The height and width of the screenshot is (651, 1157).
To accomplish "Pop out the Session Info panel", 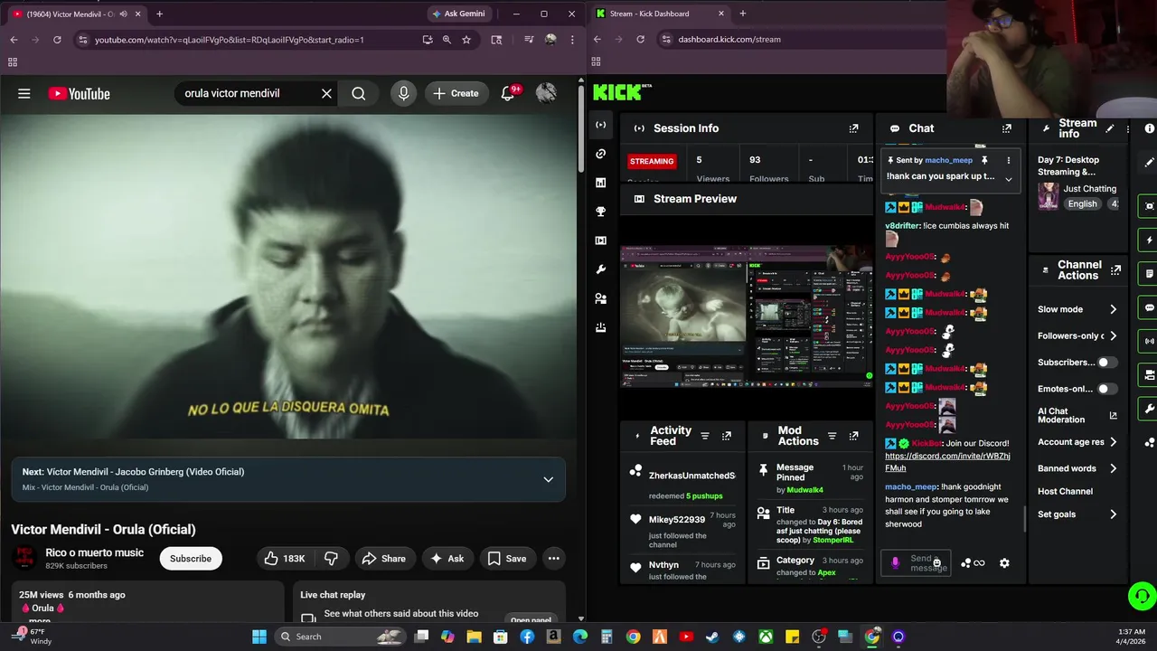I will click(x=853, y=128).
